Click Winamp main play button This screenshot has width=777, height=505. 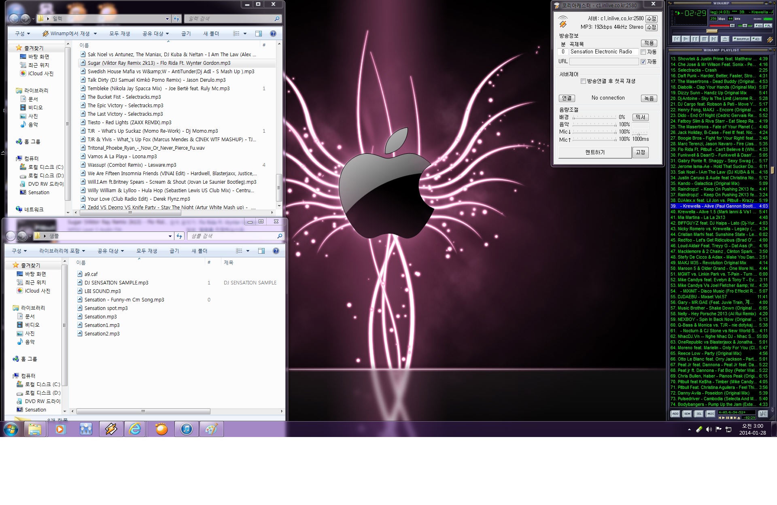coord(686,39)
